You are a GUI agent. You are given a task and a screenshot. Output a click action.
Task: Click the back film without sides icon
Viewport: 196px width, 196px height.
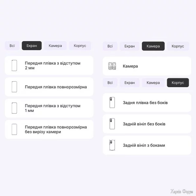[x=112, y=103]
